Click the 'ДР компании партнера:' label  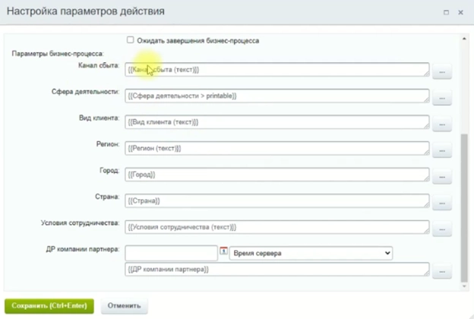point(83,249)
